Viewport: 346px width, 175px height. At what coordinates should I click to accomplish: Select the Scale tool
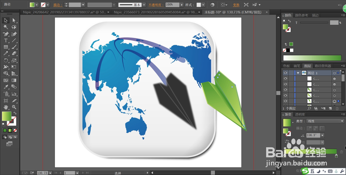tap(14, 60)
